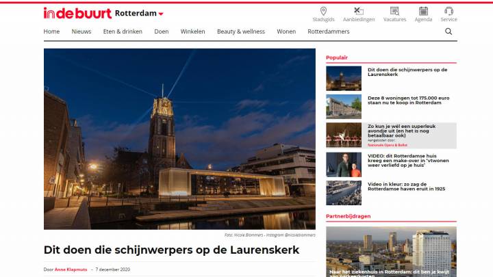Viewport: 493px width, 277px height.
Task: Open the ziekenhuis partner article image
Action: click(391, 251)
